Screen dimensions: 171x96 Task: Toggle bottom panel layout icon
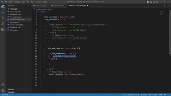point(151,2)
